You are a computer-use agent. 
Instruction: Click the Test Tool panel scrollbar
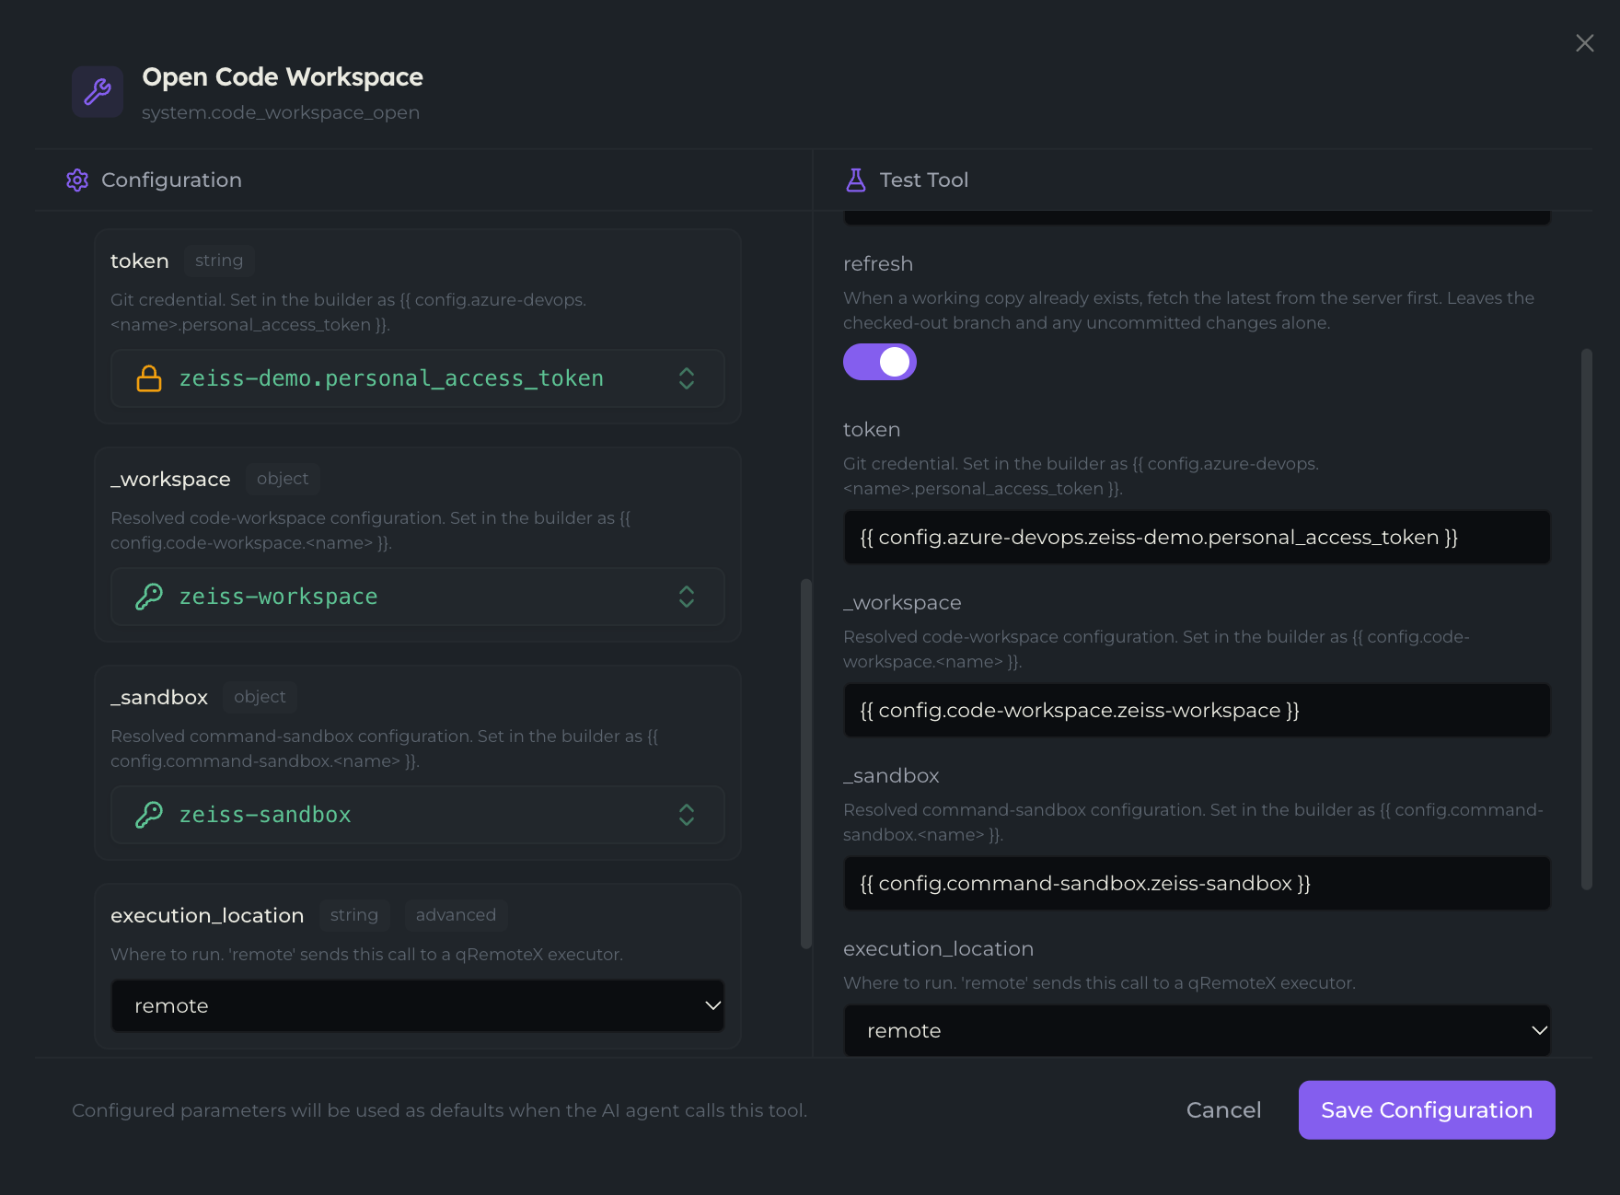1587,619
